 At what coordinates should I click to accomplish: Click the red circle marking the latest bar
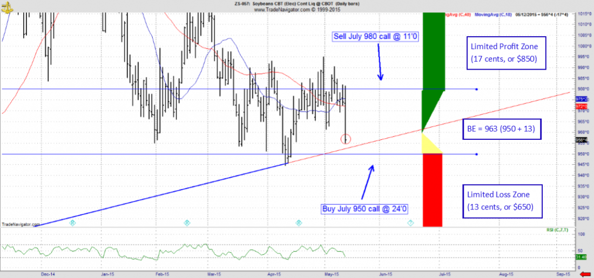click(x=346, y=139)
